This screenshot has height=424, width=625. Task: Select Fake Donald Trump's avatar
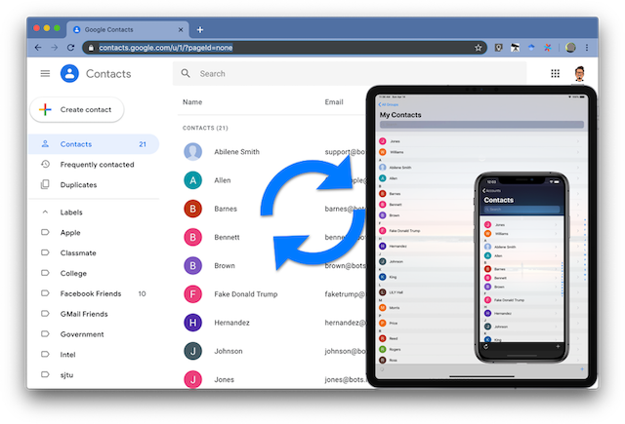(193, 294)
